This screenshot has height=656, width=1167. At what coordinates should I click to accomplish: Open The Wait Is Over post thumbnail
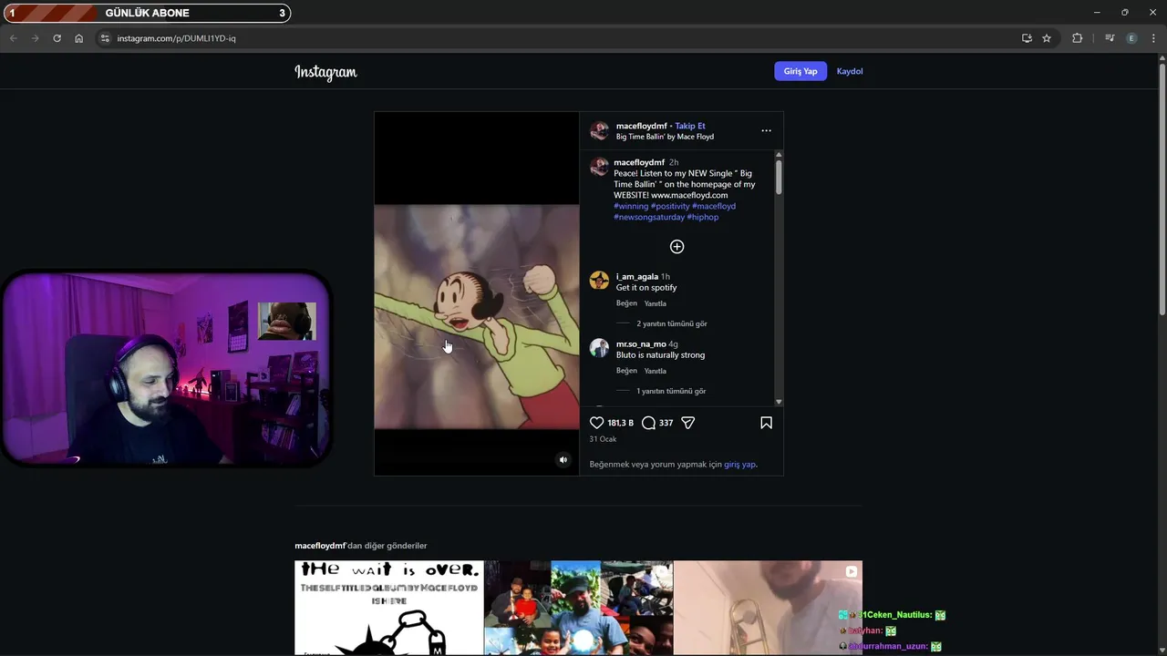tap(389, 608)
